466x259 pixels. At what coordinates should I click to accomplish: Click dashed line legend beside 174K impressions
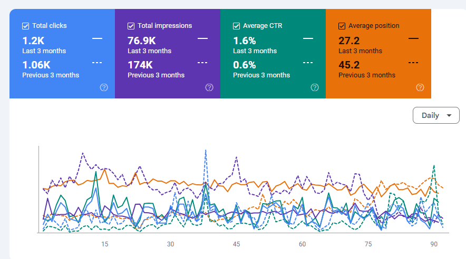[x=202, y=63]
